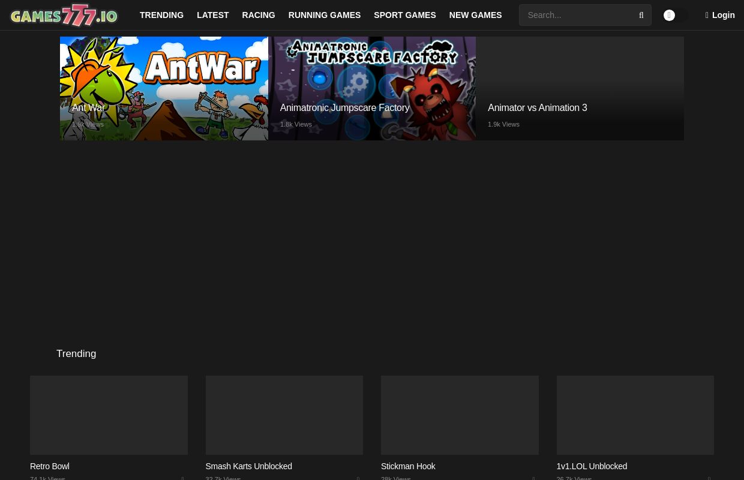Click the 1v1.LOL Unblocked title

tap(592, 466)
